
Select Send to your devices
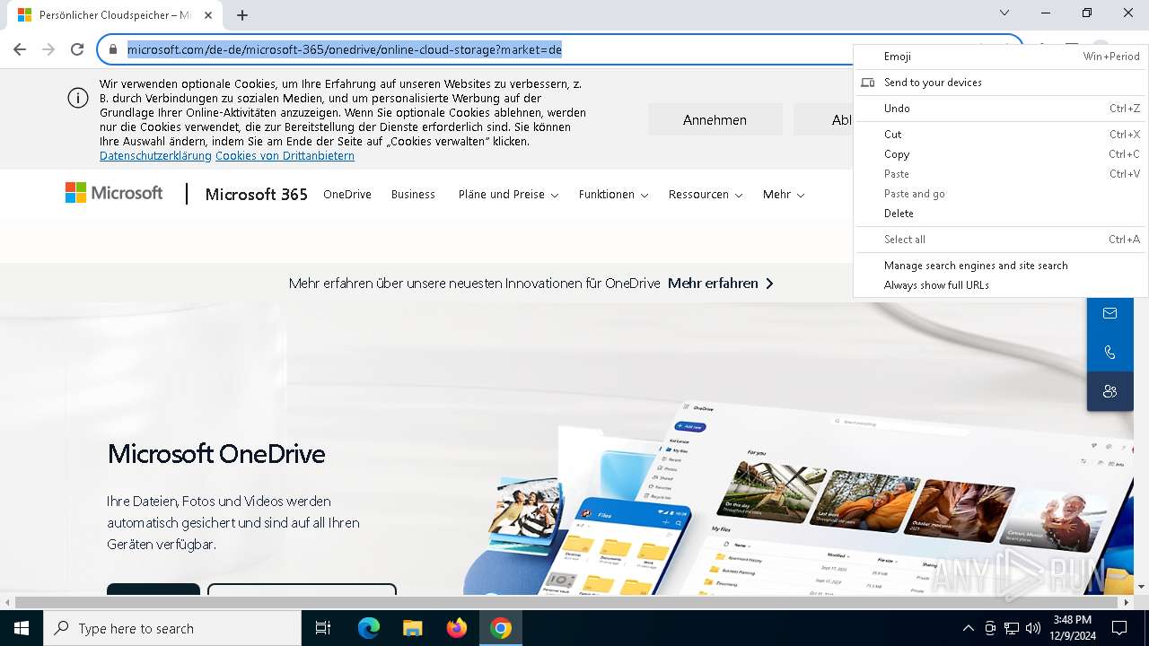(1000, 83)
